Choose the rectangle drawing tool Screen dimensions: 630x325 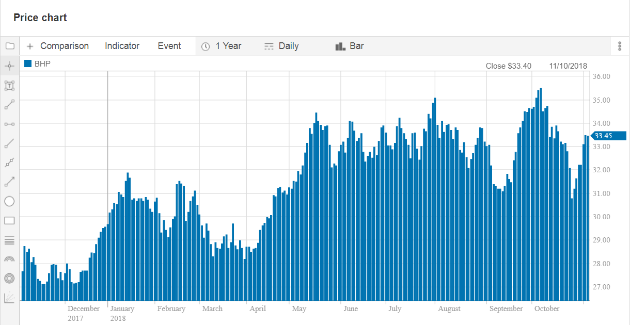coord(9,221)
